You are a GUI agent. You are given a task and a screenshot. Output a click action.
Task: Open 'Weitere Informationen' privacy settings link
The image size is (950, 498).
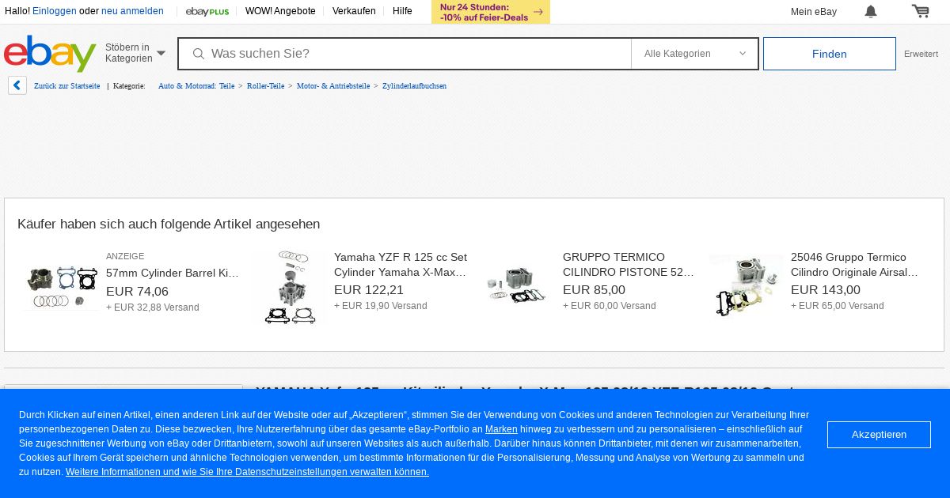tap(247, 472)
